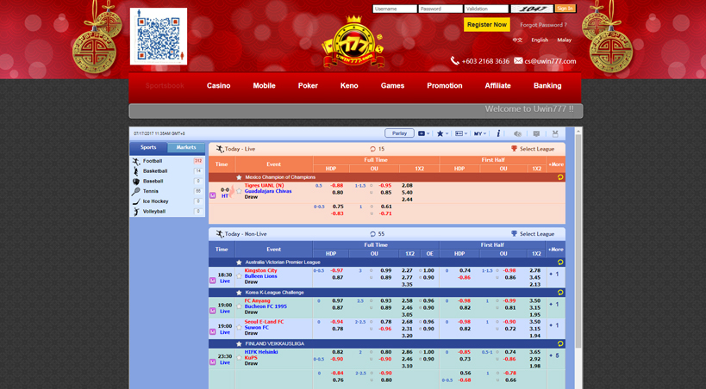The width and height of the screenshot is (706, 389).
Task: Click the purple M icon for FC Anyang match
Action: [x=213, y=311]
